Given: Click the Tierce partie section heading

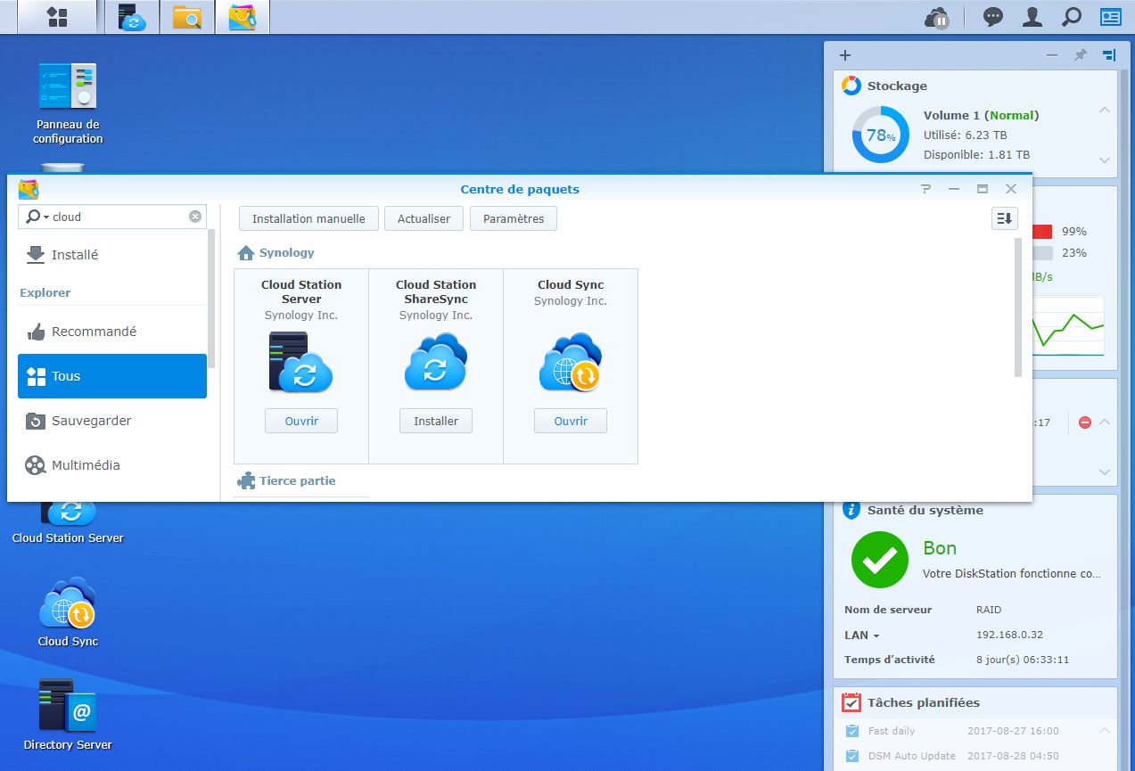Looking at the screenshot, I should 298,481.
